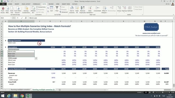This screenshot has width=175, height=98.
Task: Switch to the SMART VIEW tab
Action: tap(66, 4)
